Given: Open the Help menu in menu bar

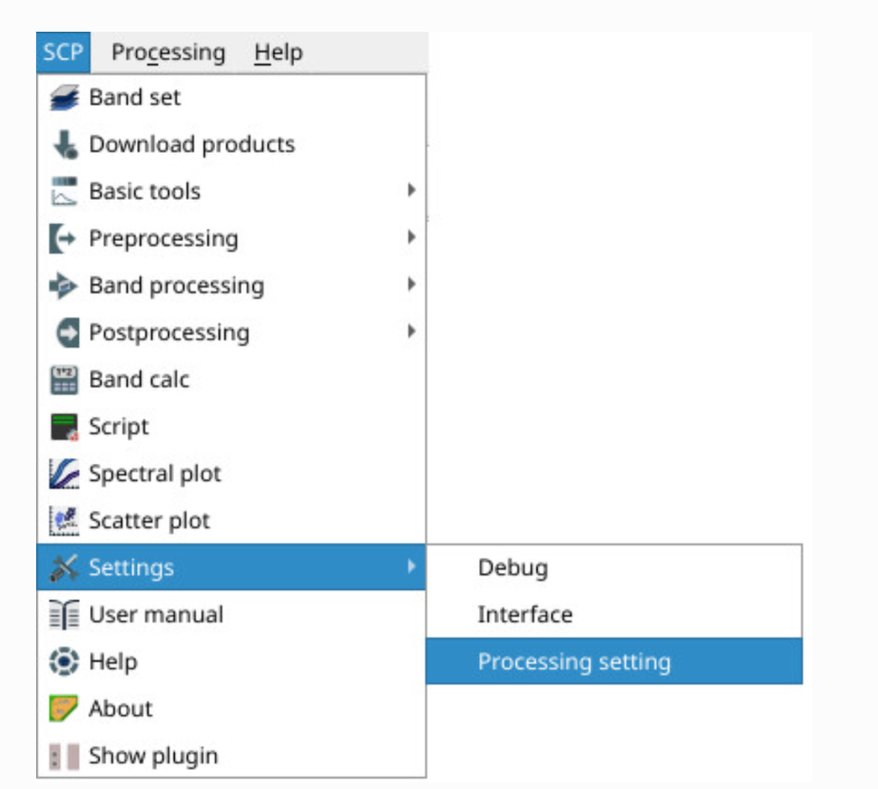Looking at the screenshot, I should click(278, 53).
